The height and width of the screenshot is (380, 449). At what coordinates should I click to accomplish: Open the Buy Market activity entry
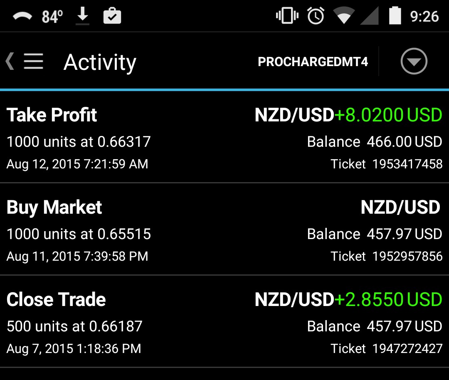click(54, 207)
